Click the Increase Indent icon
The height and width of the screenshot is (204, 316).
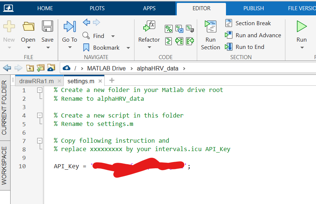tap(179, 41)
